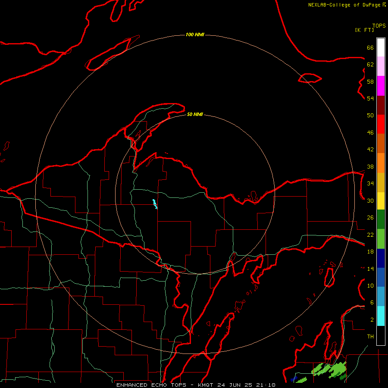This screenshot has height=388, width=388.
Task: Click the 30 legend value
Action: pyautogui.click(x=370, y=200)
